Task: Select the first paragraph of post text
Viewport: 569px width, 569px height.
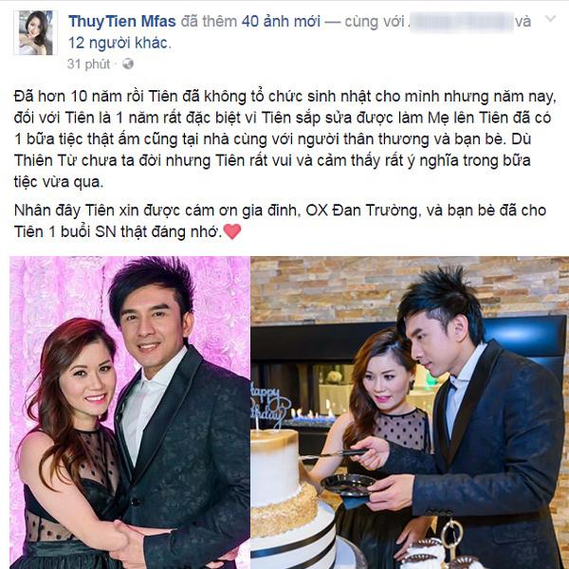Action: 284,139
